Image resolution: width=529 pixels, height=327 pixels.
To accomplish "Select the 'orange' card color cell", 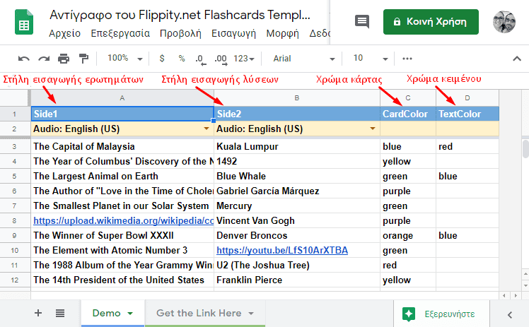I will (408, 235).
